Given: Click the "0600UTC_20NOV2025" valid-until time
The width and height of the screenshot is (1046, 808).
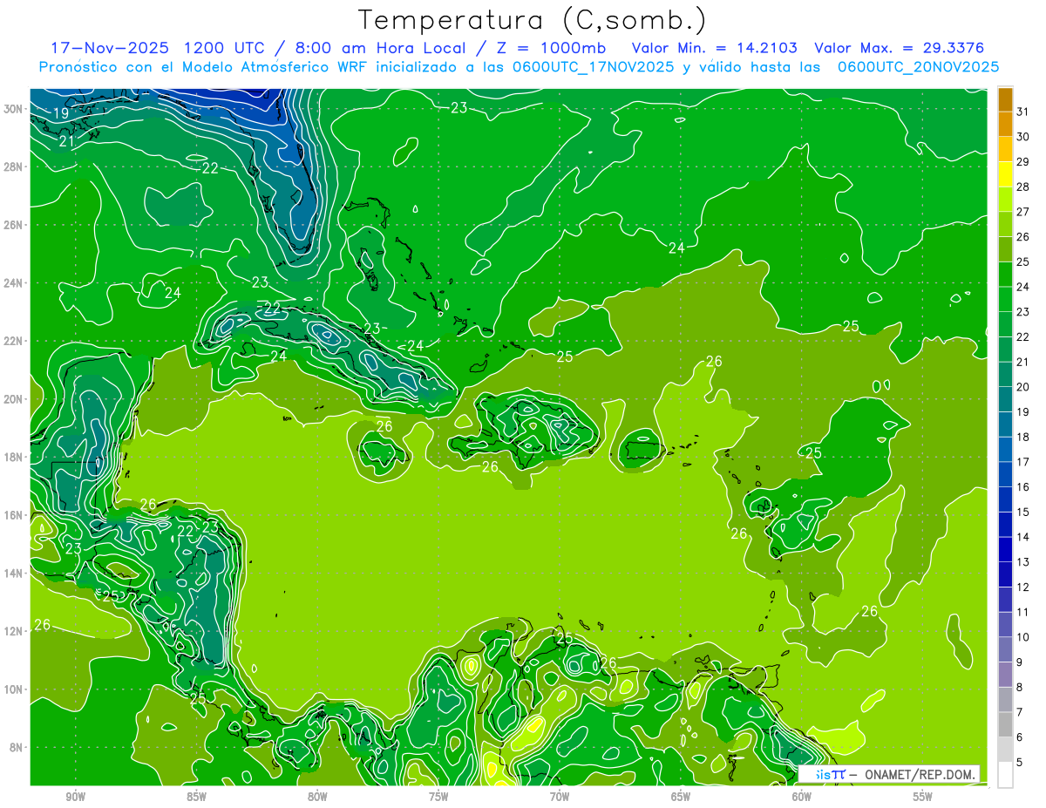Looking at the screenshot, I should click(x=917, y=67).
